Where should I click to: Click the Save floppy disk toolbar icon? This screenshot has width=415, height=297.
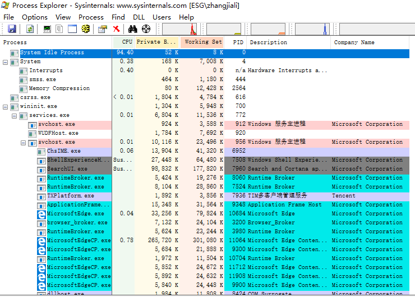[12, 29]
